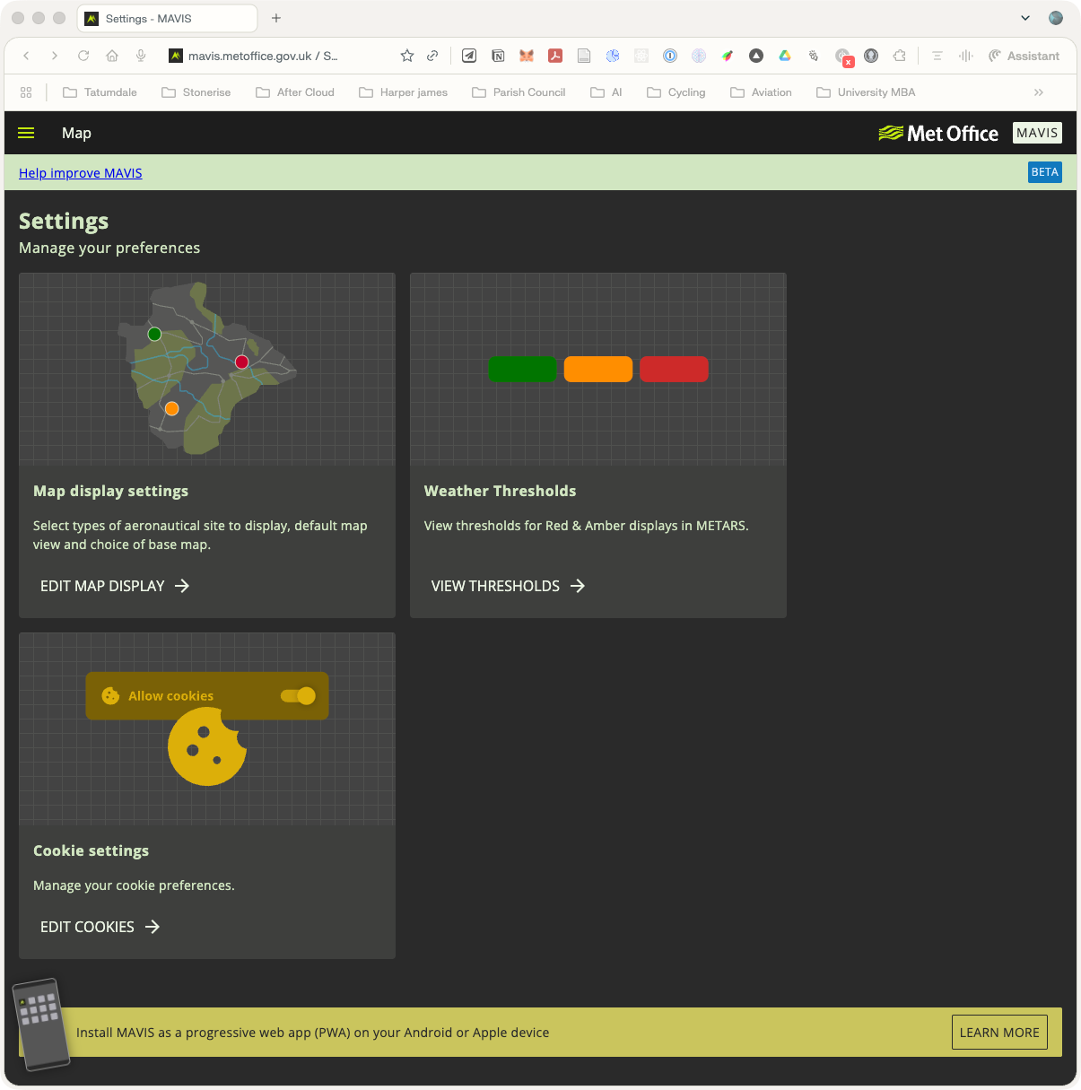The width and height of the screenshot is (1081, 1090).
Task: Click the BETA tag
Action: [x=1044, y=172]
